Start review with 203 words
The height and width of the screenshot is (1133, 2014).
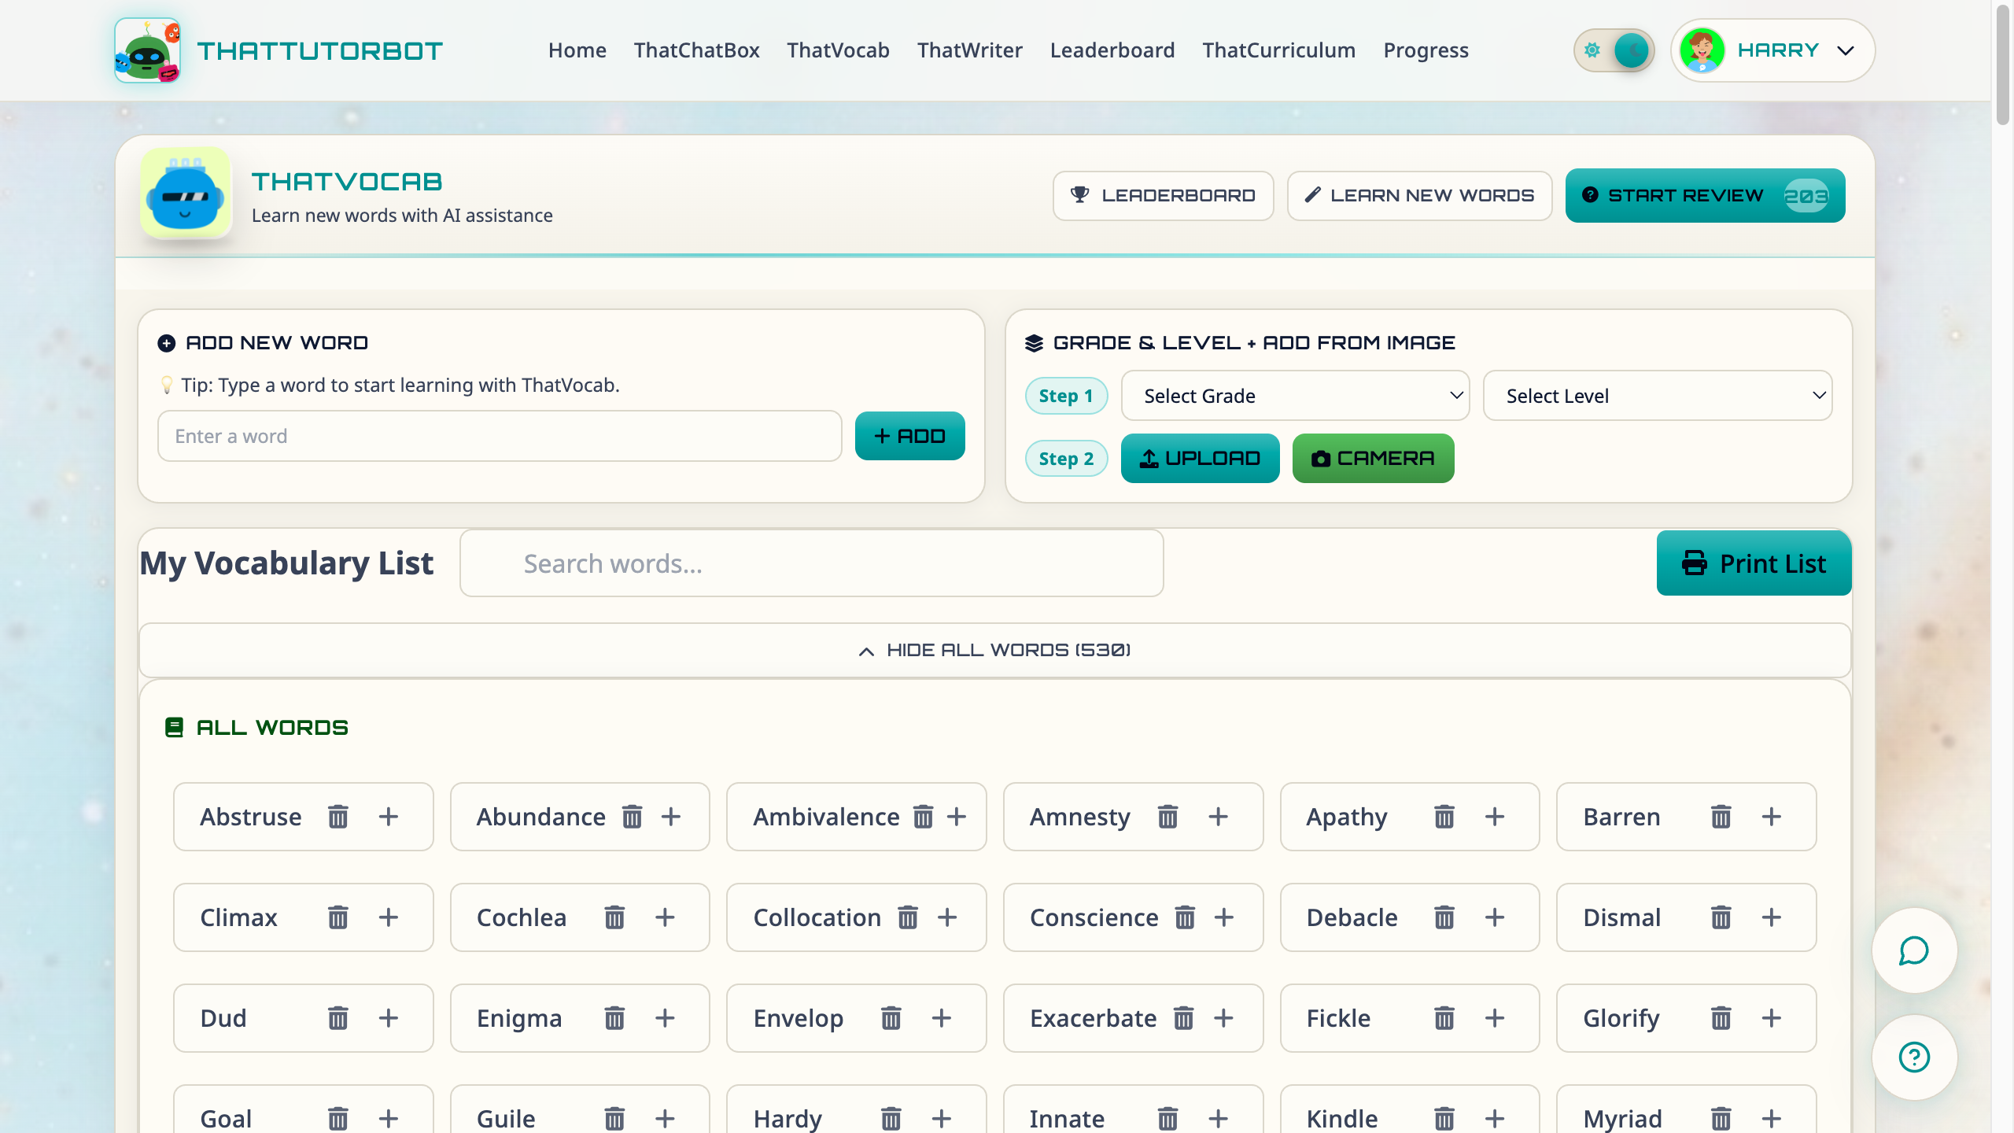point(1705,195)
